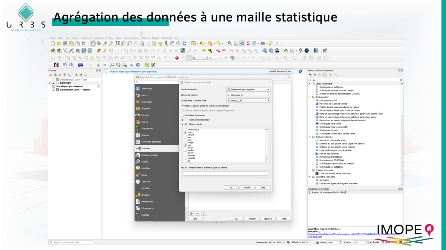The width and height of the screenshot is (446, 250).
Task: Click the Taper pour trouver search box
Action: pos(71,242)
